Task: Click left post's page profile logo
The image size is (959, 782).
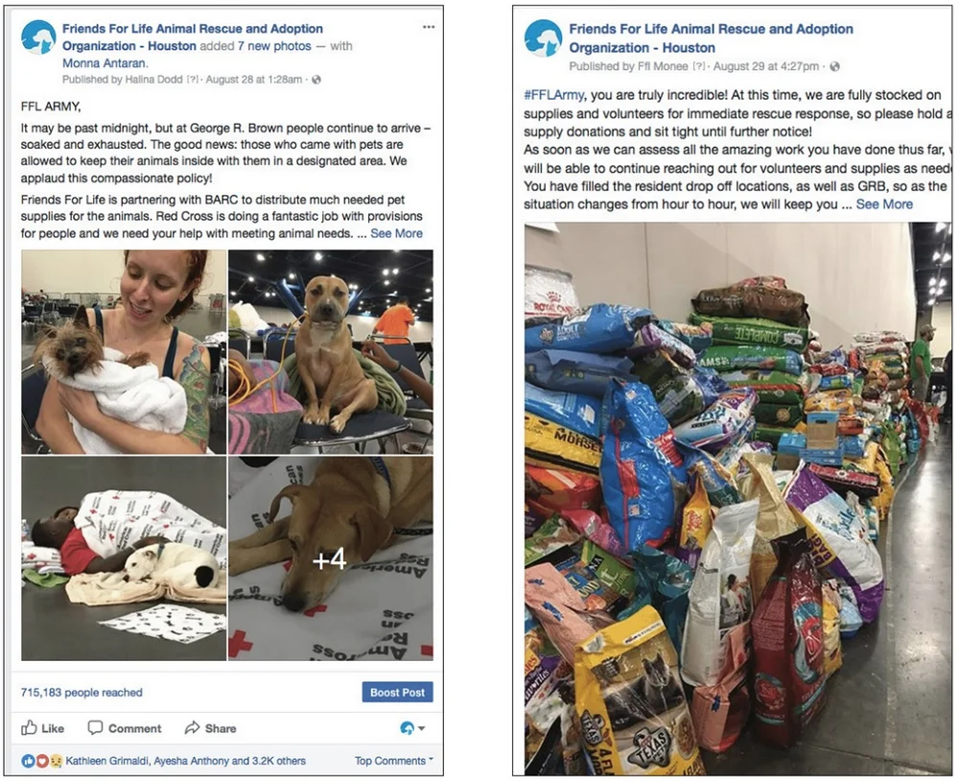Action: [38, 36]
